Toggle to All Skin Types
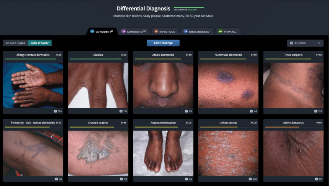329x186 pixels. pos(15,43)
